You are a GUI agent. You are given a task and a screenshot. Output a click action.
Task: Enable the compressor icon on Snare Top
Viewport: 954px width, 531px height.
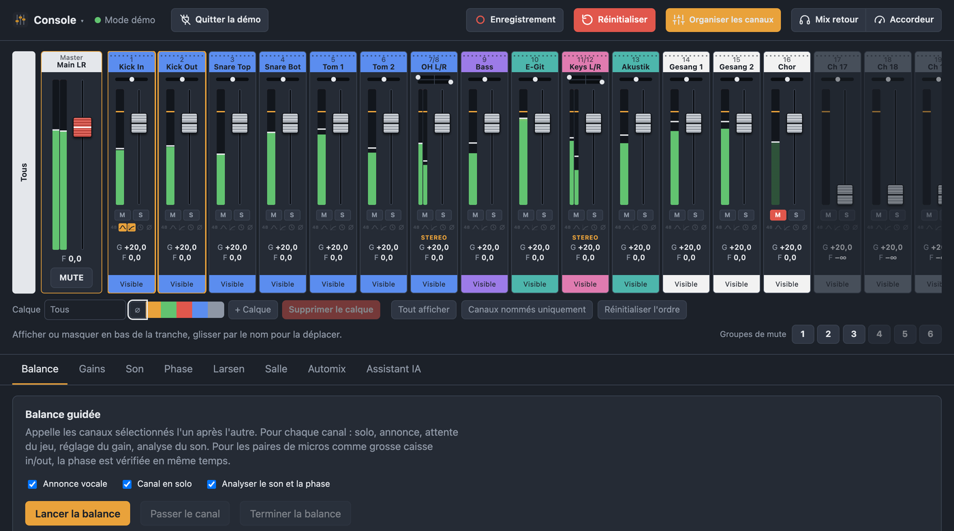pos(232,227)
